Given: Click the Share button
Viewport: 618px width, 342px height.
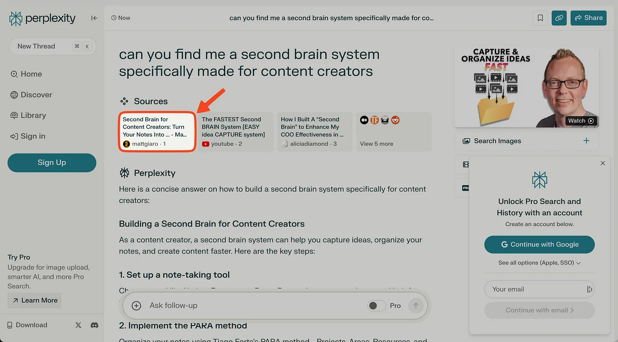Looking at the screenshot, I should (588, 18).
